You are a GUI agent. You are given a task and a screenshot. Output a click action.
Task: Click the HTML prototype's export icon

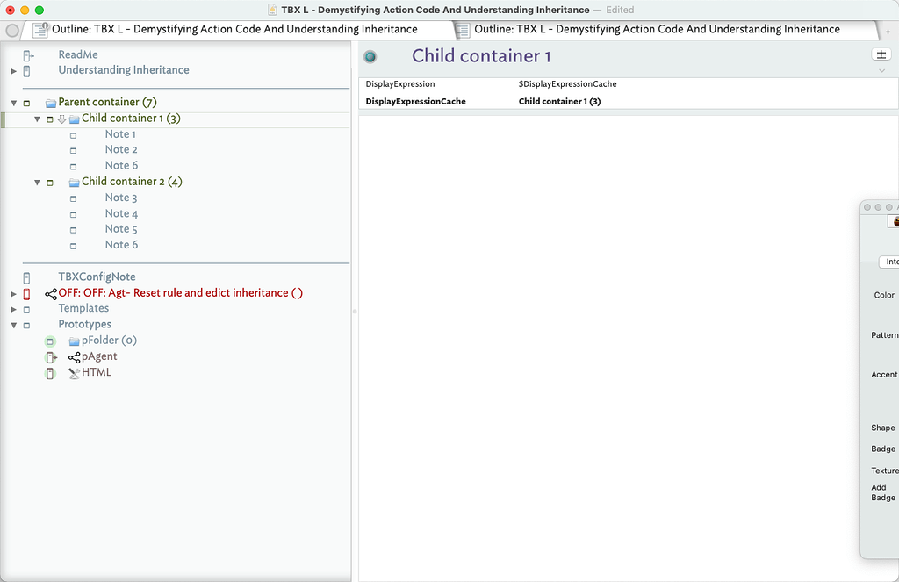(x=73, y=372)
